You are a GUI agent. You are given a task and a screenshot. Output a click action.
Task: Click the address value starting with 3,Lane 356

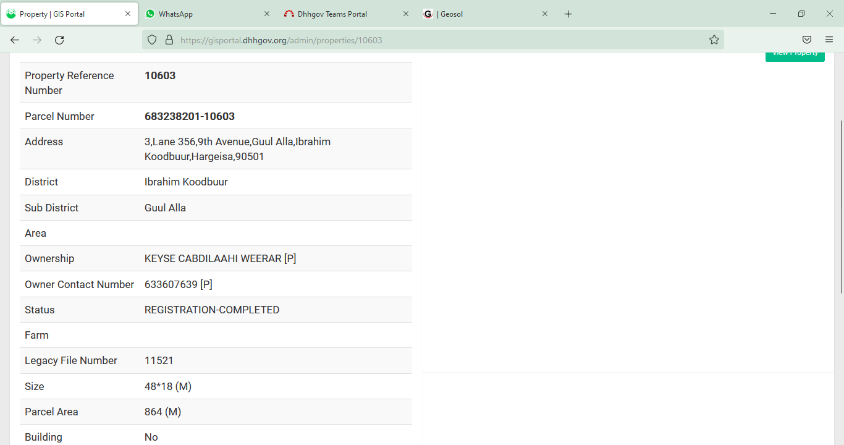click(237, 149)
